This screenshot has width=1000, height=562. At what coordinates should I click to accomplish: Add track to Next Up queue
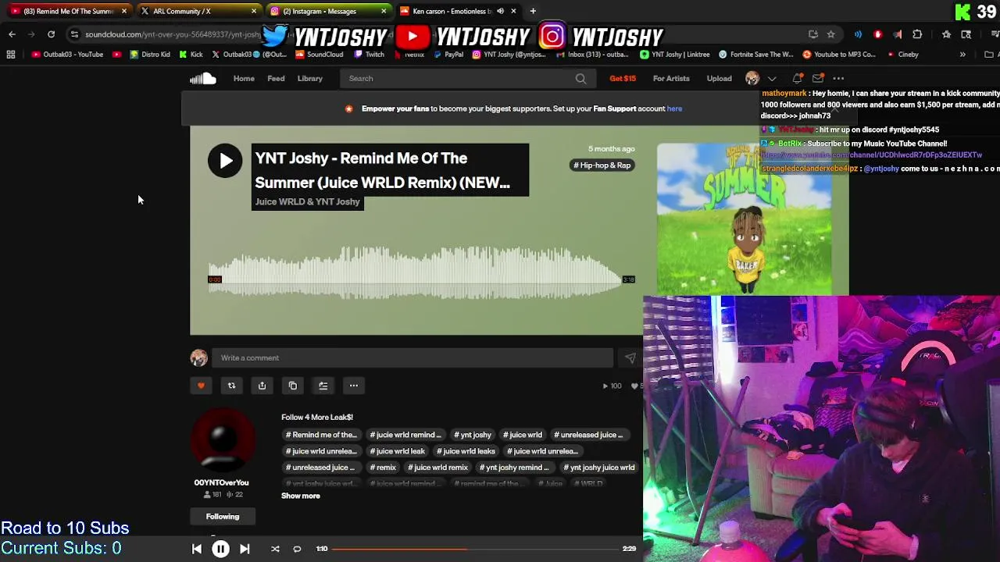click(323, 386)
